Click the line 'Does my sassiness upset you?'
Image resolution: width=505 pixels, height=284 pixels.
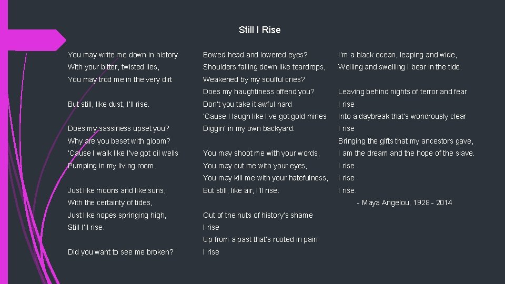click(118, 128)
